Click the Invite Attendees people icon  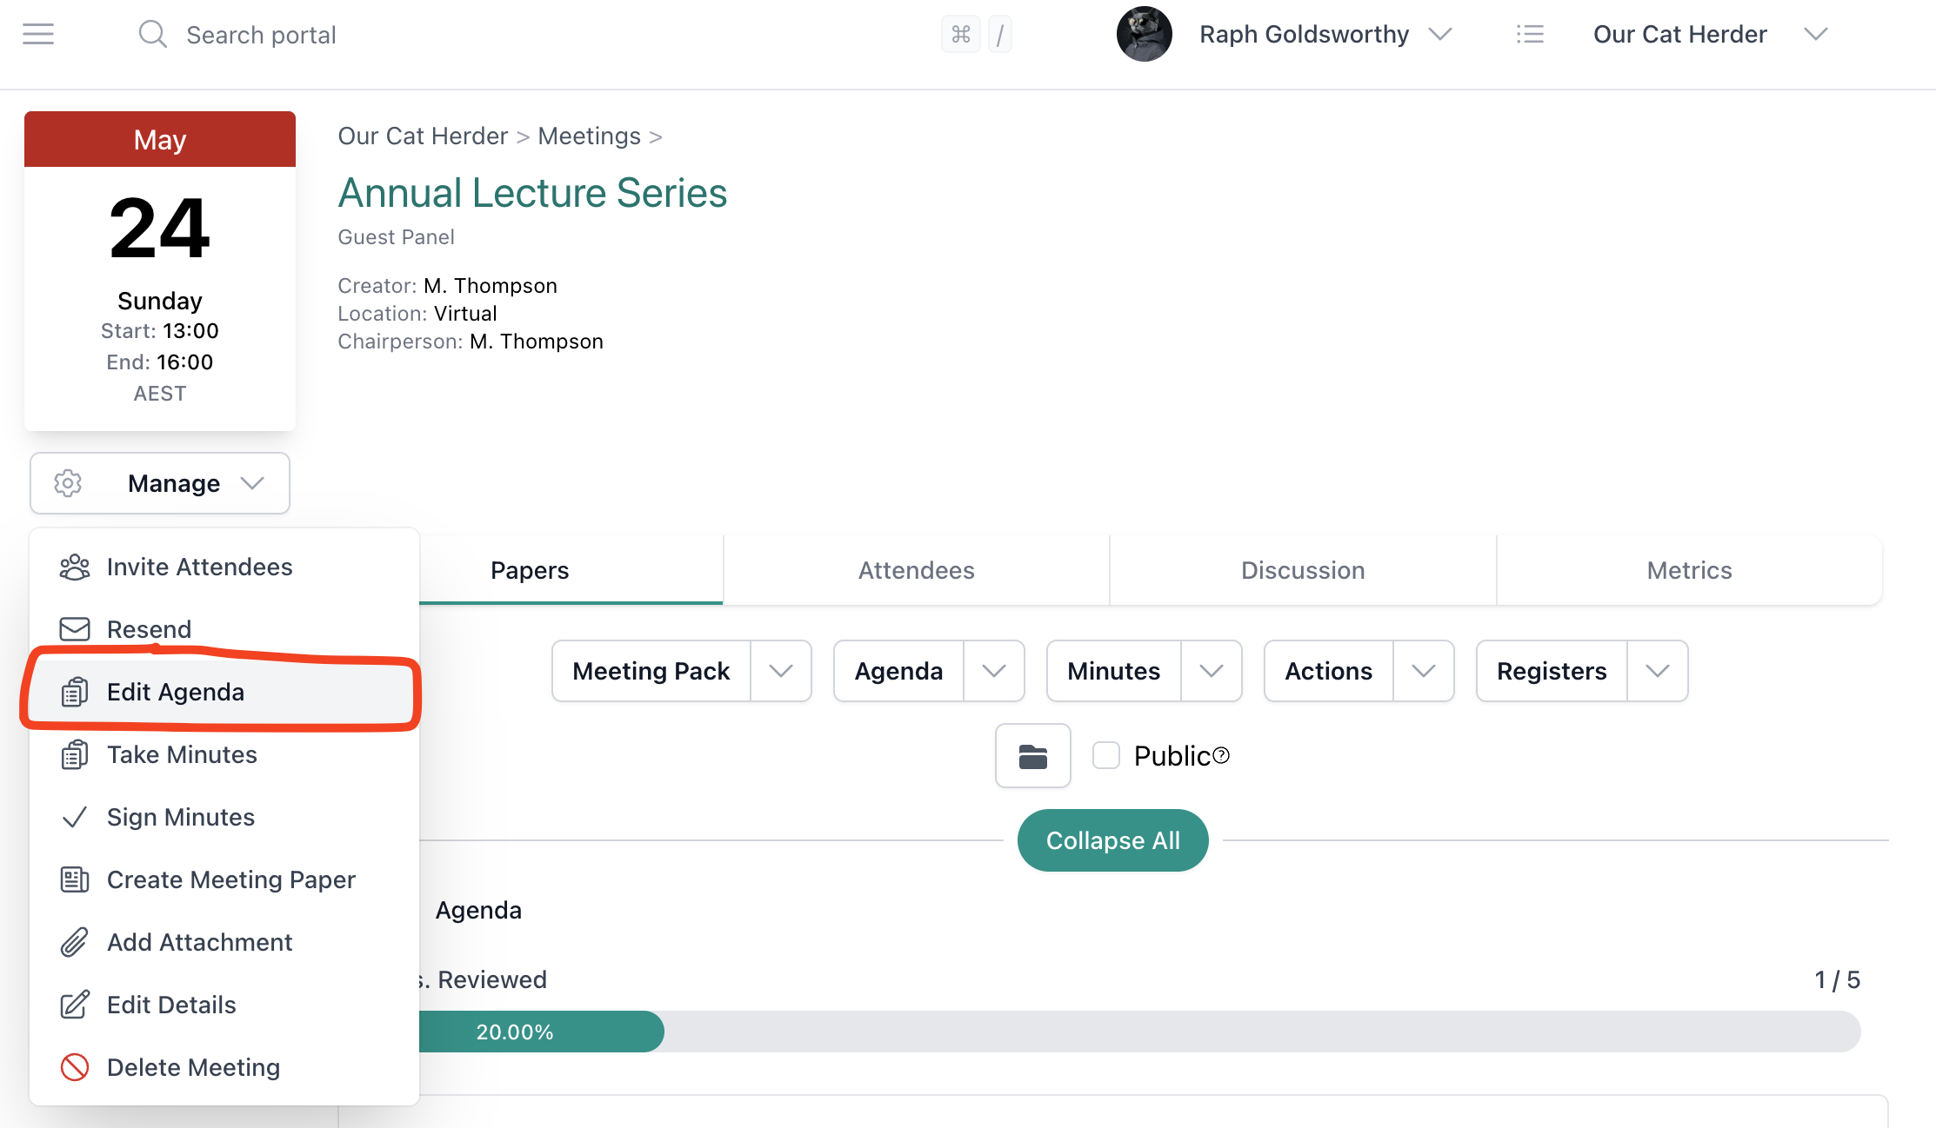click(75, 567)
